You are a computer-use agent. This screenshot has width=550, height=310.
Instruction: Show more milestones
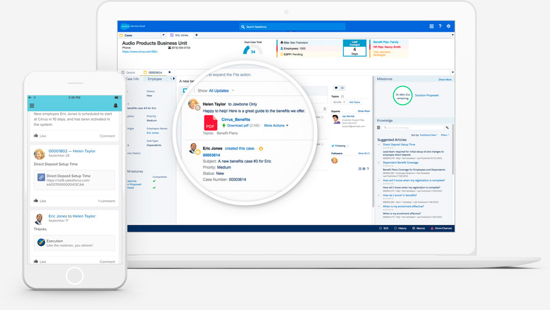click(445, 80)
